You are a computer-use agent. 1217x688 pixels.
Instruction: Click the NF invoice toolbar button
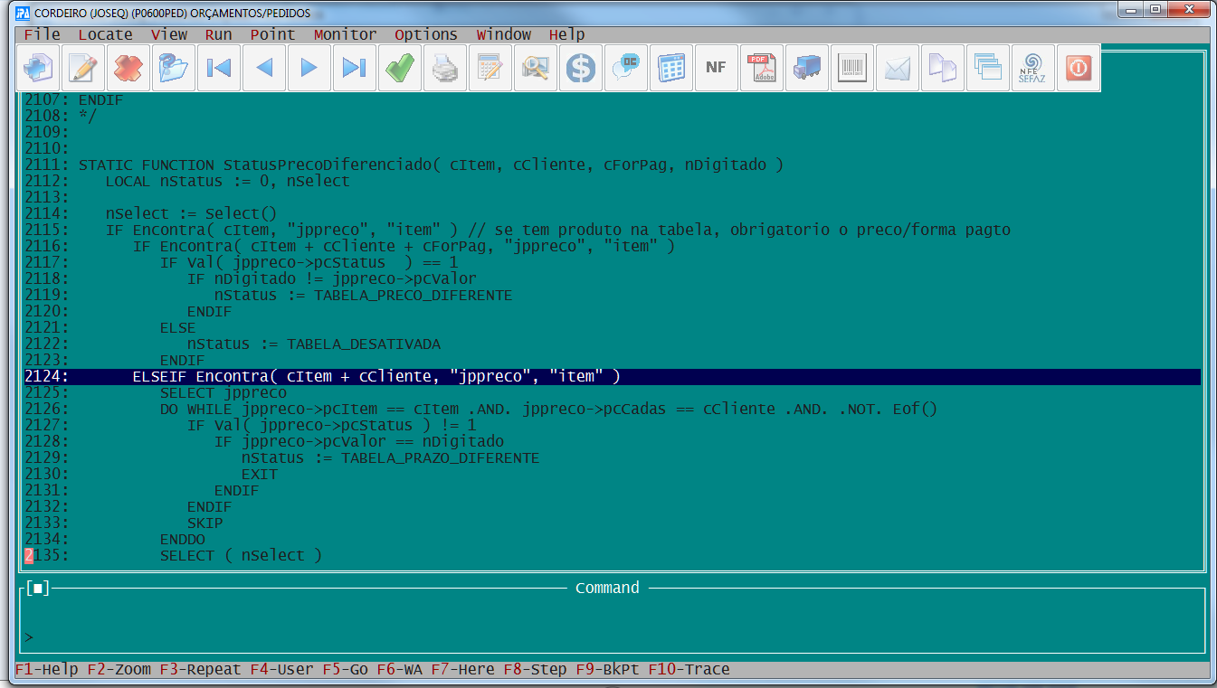tap(716, 68)
